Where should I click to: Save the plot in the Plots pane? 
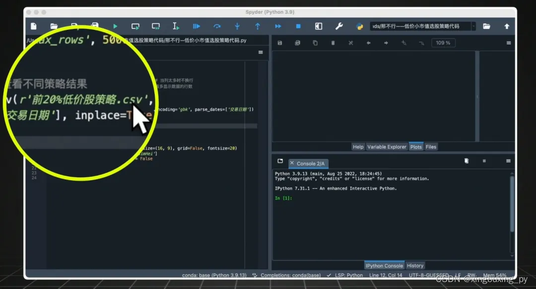pyautogui.click(x=279, y=43)
